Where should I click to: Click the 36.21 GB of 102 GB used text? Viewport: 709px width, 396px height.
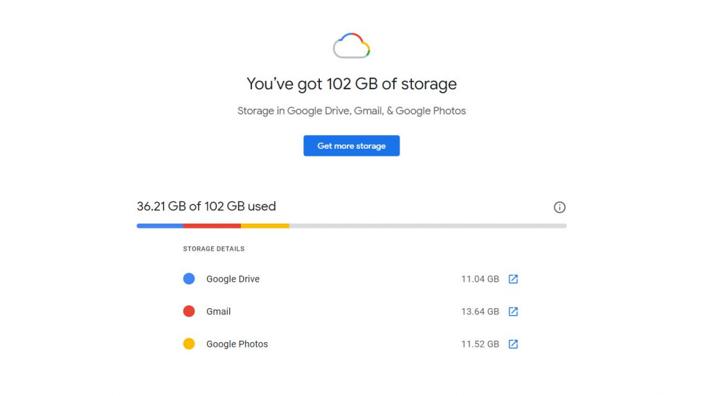(206, 206)
